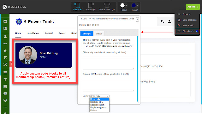Select the Sidebar right layout

91,7
